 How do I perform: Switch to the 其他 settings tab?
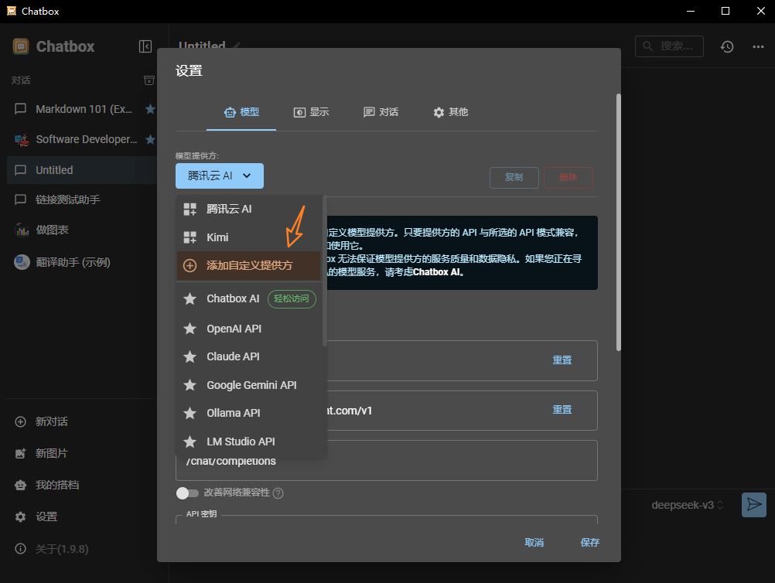coord(450,112)
